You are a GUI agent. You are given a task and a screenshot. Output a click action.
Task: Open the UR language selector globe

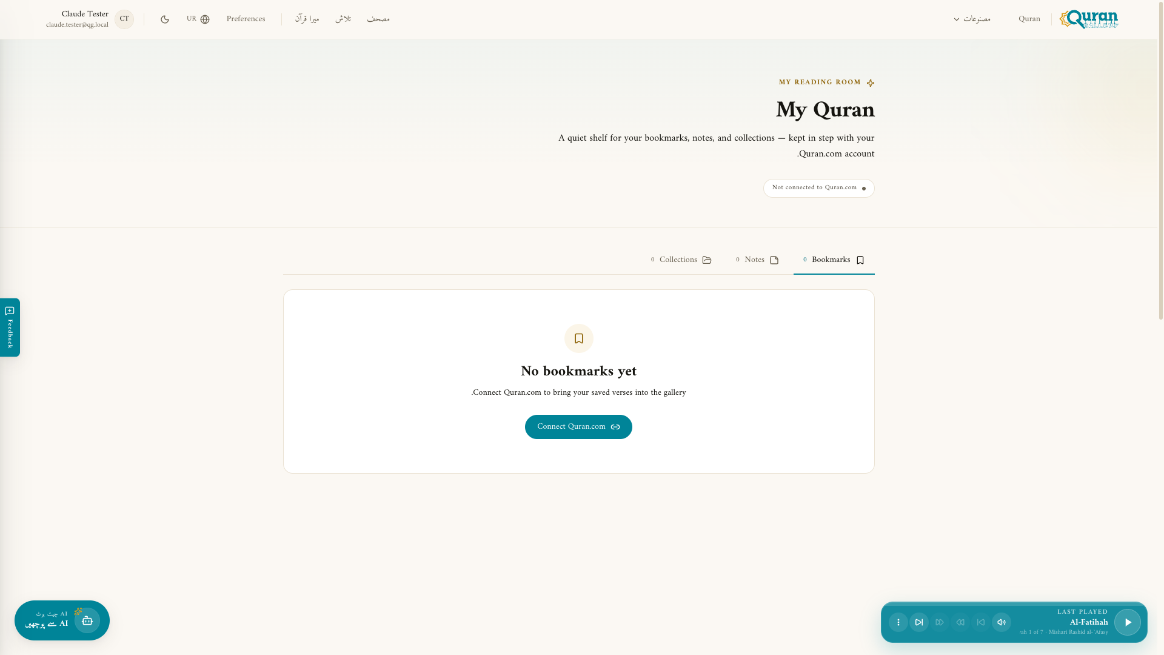coord(198,19)
